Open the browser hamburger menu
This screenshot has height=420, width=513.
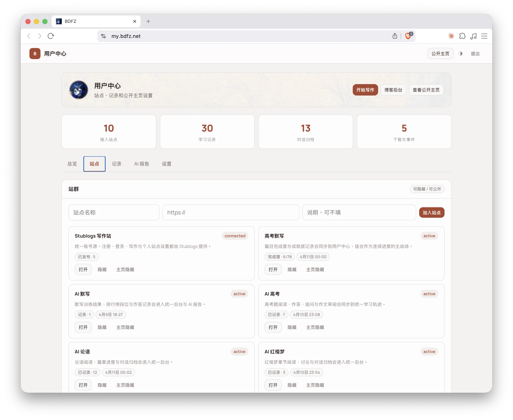pos(484,36)
